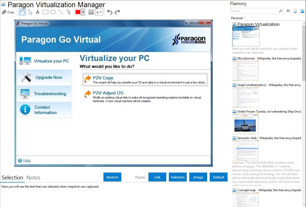Pick the ellipse shape tool
Viewport: 306px width, 207px height.
(53, 12)
